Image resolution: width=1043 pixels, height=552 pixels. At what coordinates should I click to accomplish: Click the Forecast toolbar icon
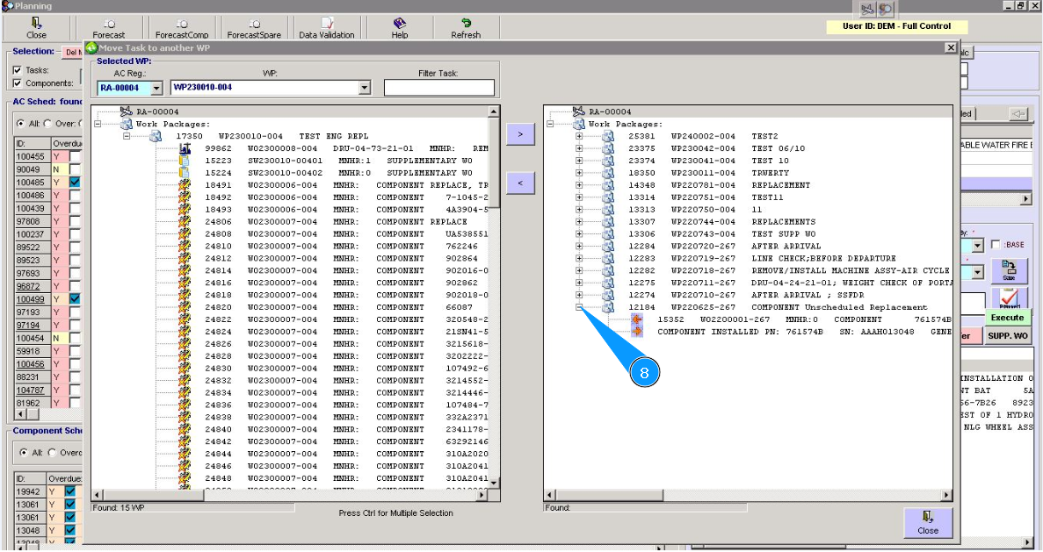point(108,24)
